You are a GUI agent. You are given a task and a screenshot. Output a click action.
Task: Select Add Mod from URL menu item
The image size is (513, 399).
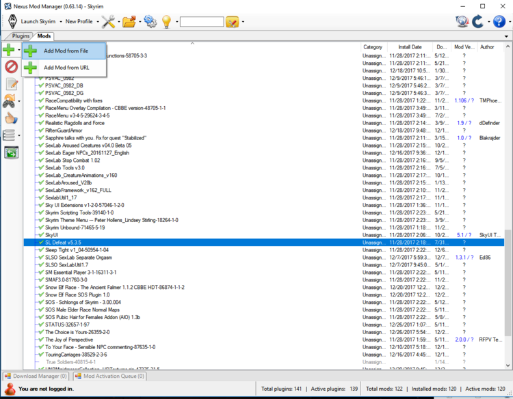click(x=64, y=68)
